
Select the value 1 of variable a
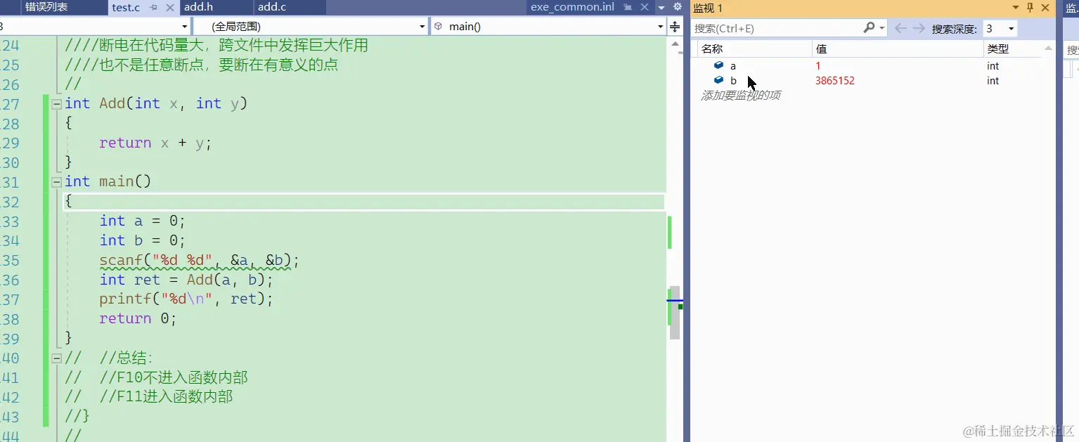click(x=818, y=65)
